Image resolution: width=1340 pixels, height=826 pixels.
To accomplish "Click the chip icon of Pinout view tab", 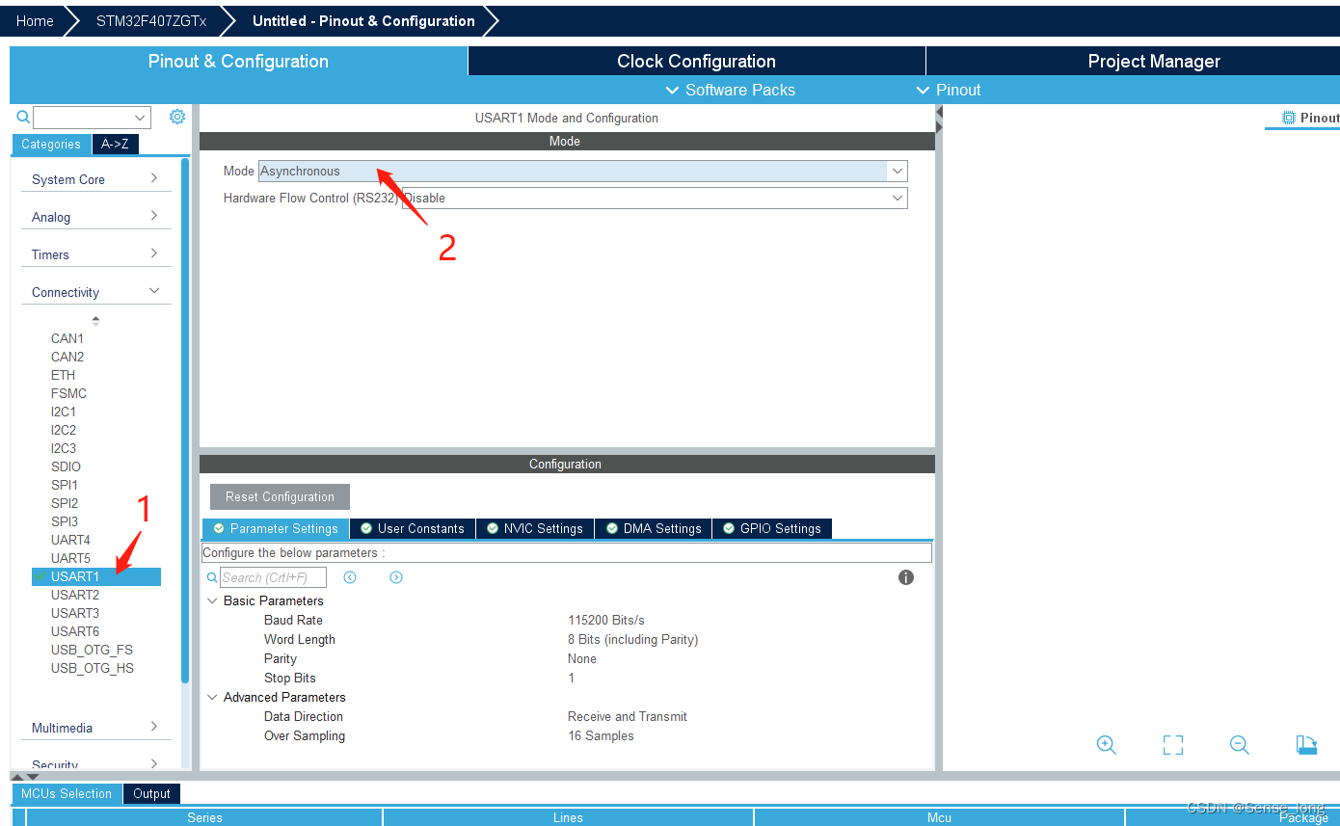I will click(x=1289, y=118).
